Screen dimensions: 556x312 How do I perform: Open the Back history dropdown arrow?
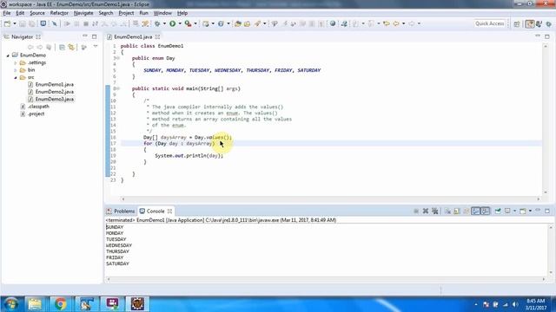403,23
